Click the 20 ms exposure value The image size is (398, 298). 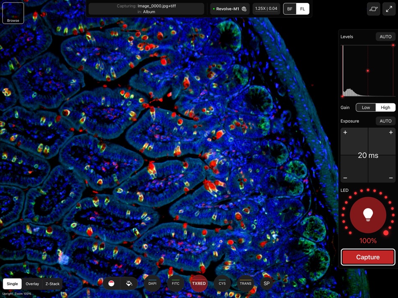click(368, 155)
